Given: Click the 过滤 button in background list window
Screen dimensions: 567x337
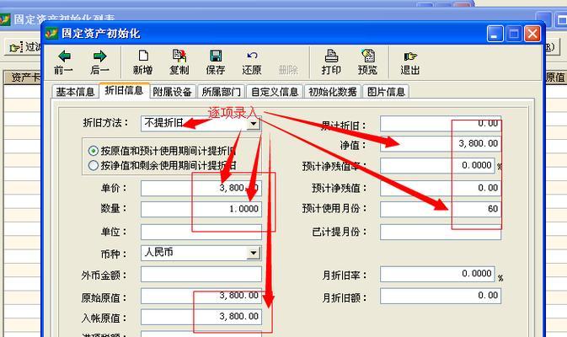Looking at the screenshot, I should [x=24, y=47].
